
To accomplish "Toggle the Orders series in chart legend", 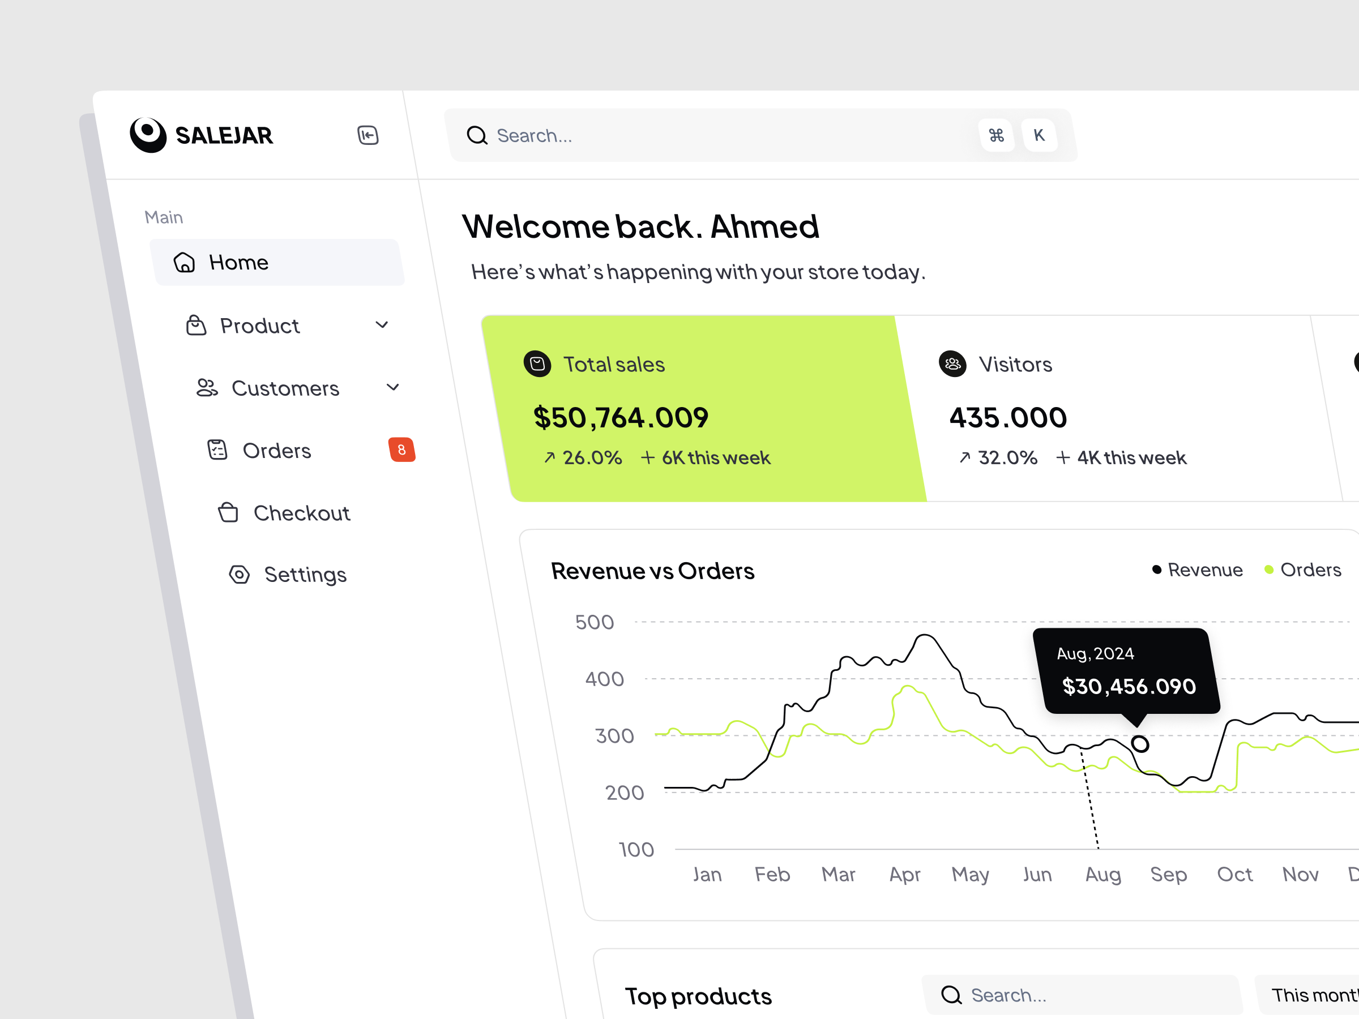I will coord(1302,570).
